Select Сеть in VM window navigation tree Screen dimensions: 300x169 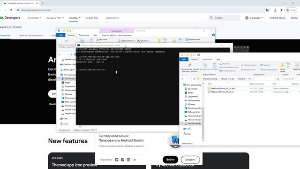(187, 129)
